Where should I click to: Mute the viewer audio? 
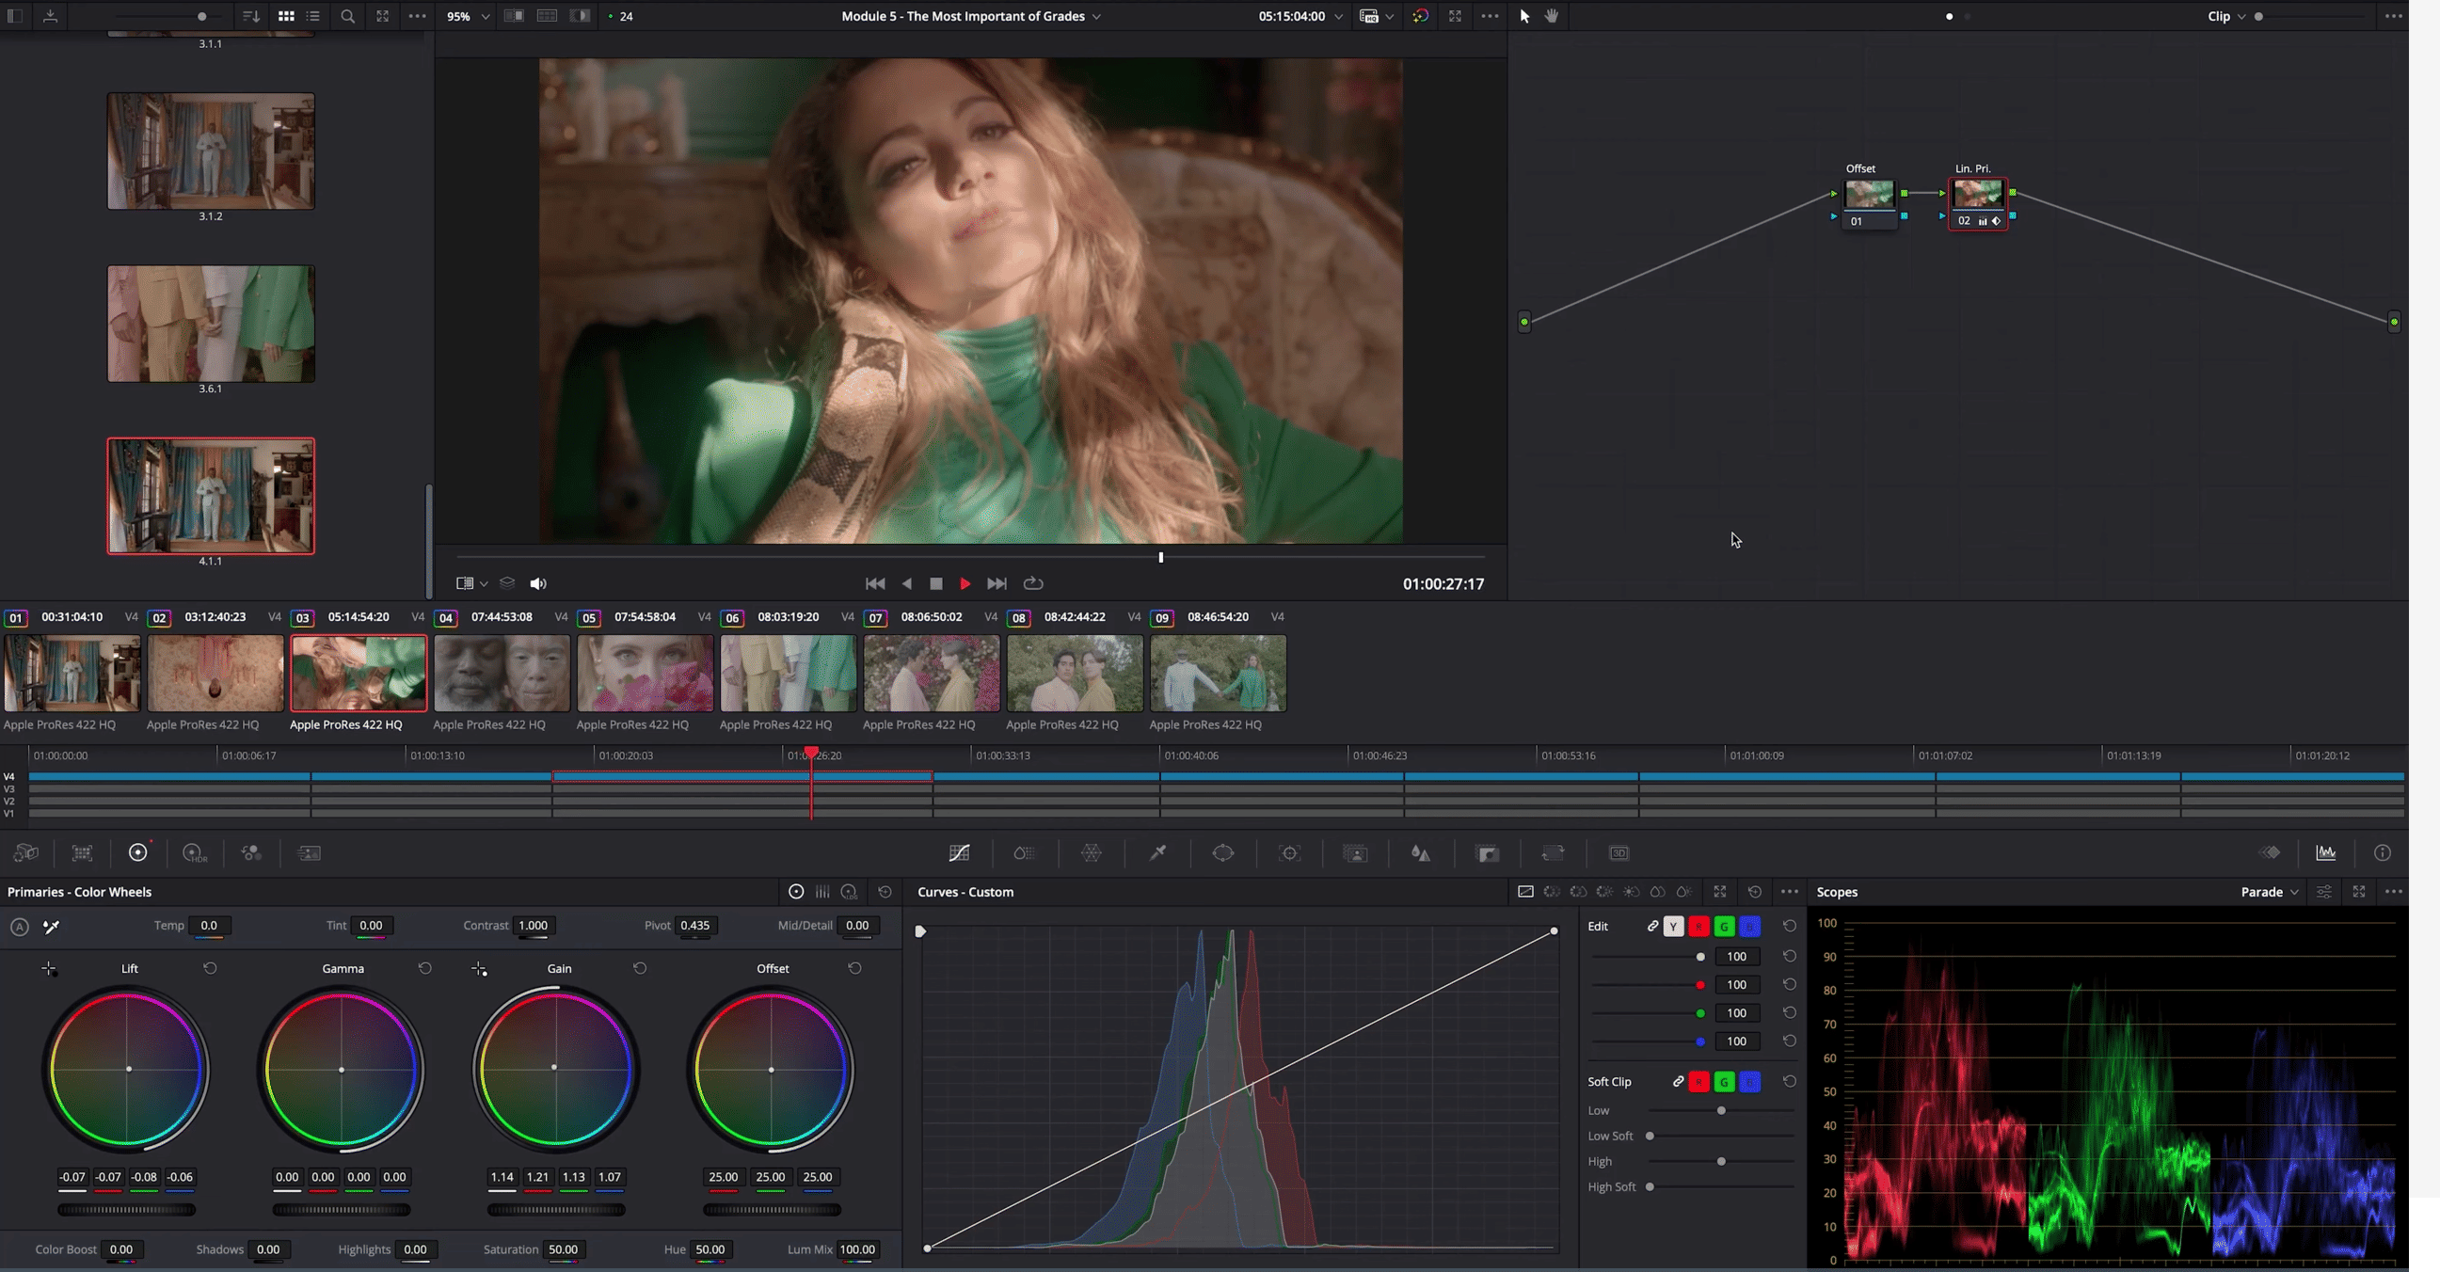click(x=538, y=583)
